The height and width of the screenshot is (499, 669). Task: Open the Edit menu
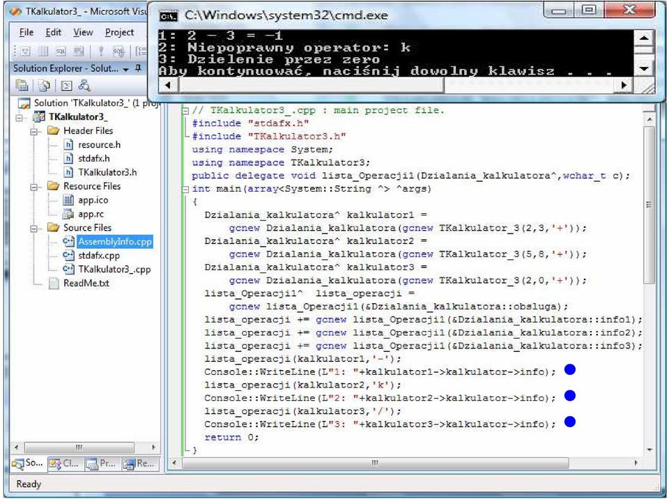[x=54, y=33]
